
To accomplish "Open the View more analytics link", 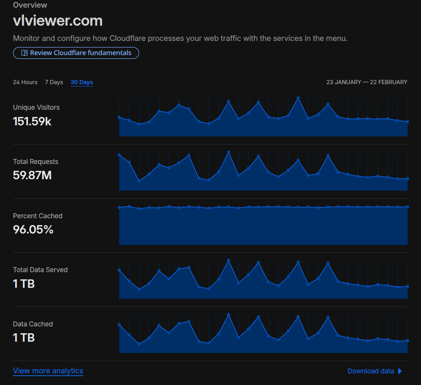I will [x=48, y=370].
